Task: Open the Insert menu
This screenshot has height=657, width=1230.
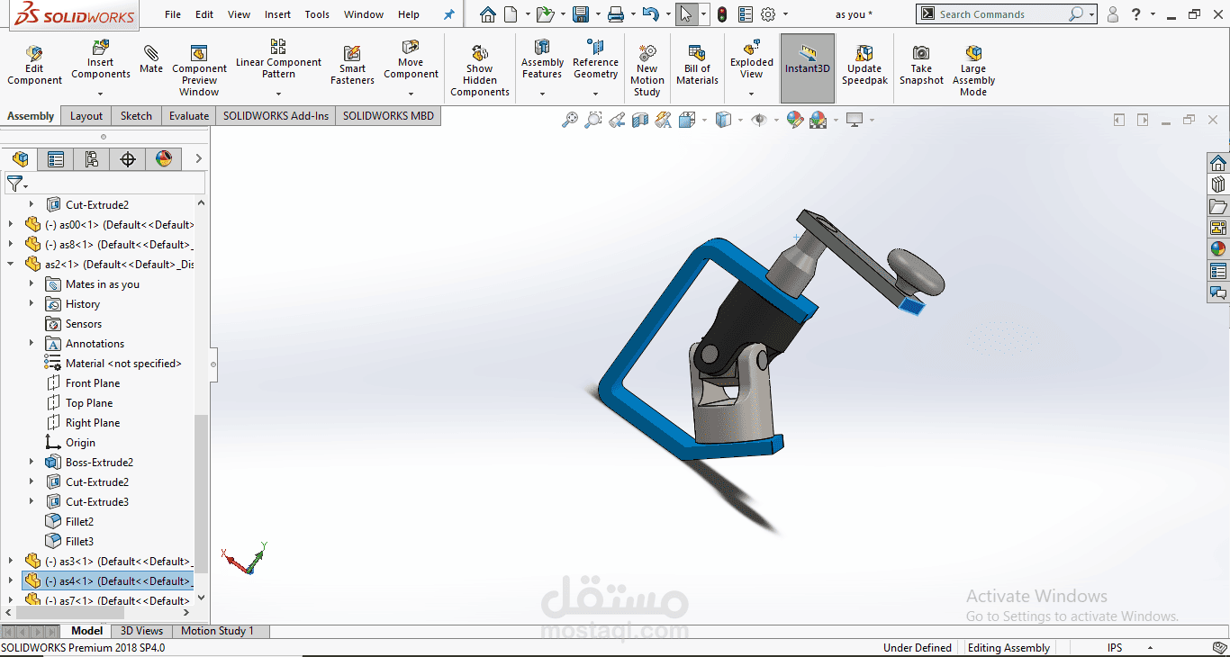Action: pos(277,14)
